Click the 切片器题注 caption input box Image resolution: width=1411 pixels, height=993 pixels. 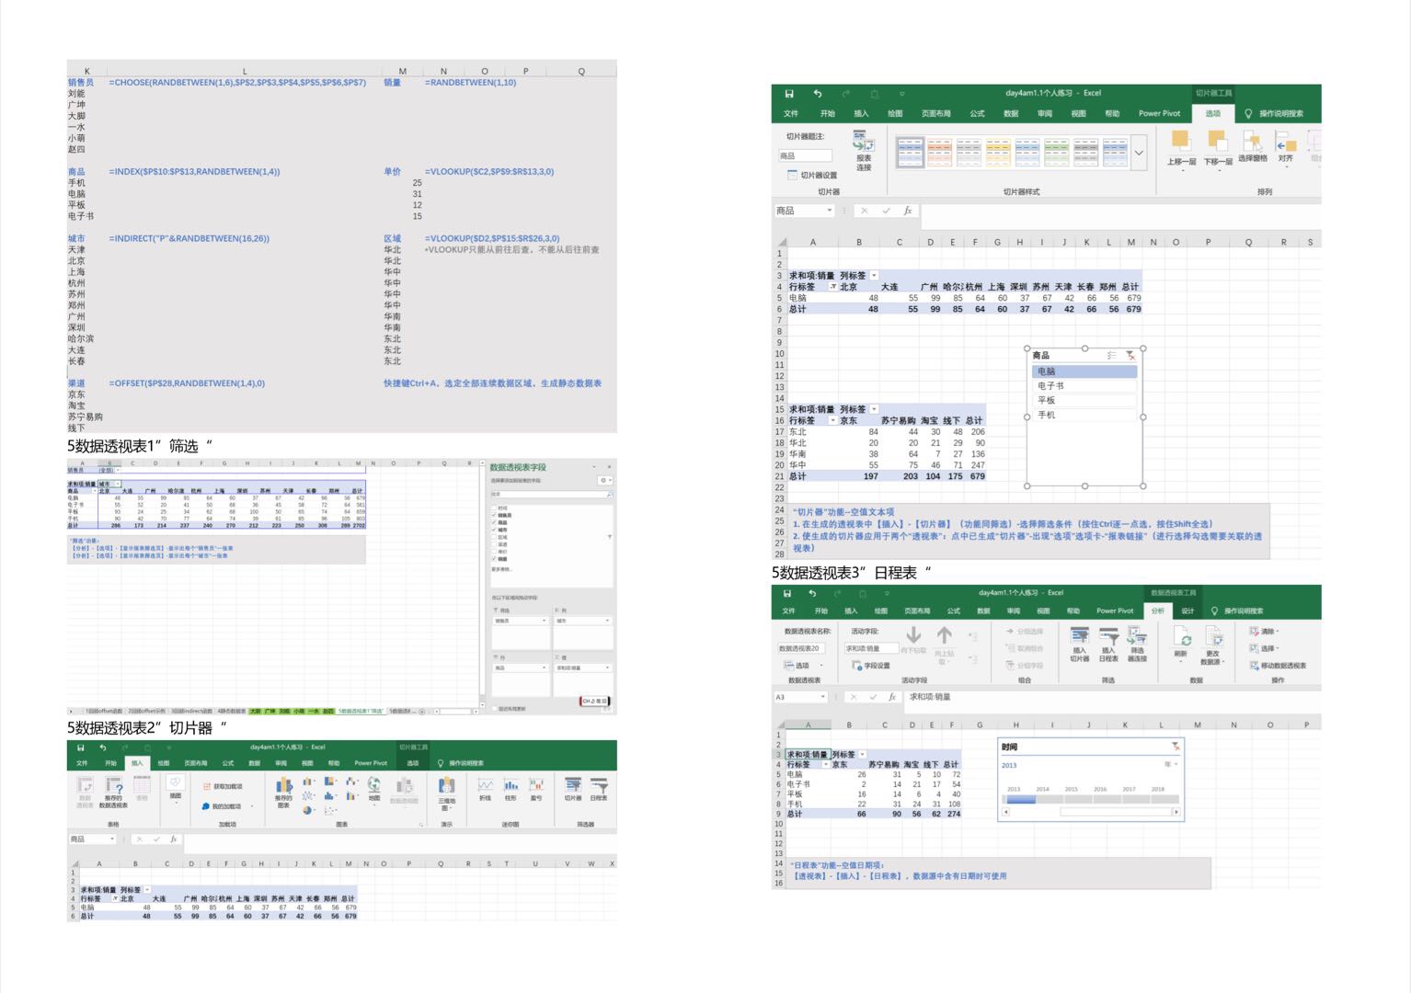[805, 156]
